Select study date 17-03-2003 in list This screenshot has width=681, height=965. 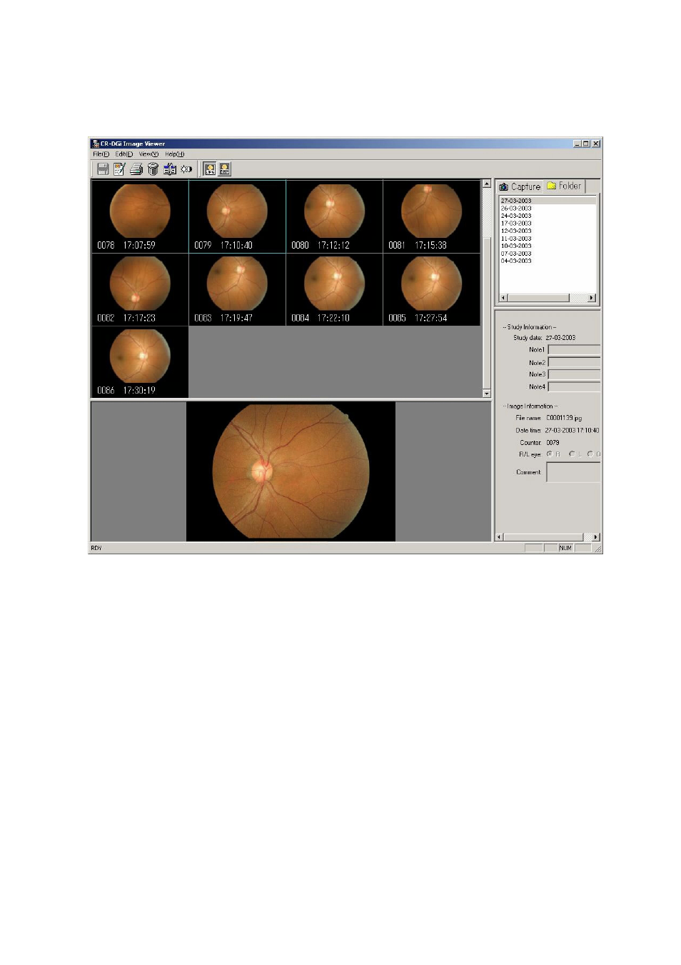[516, 224]
